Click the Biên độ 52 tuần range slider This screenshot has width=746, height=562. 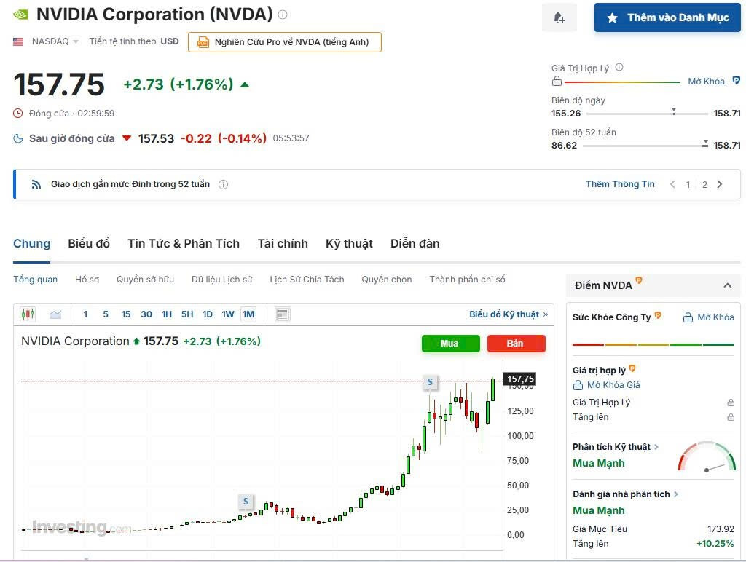coord(645,145)
